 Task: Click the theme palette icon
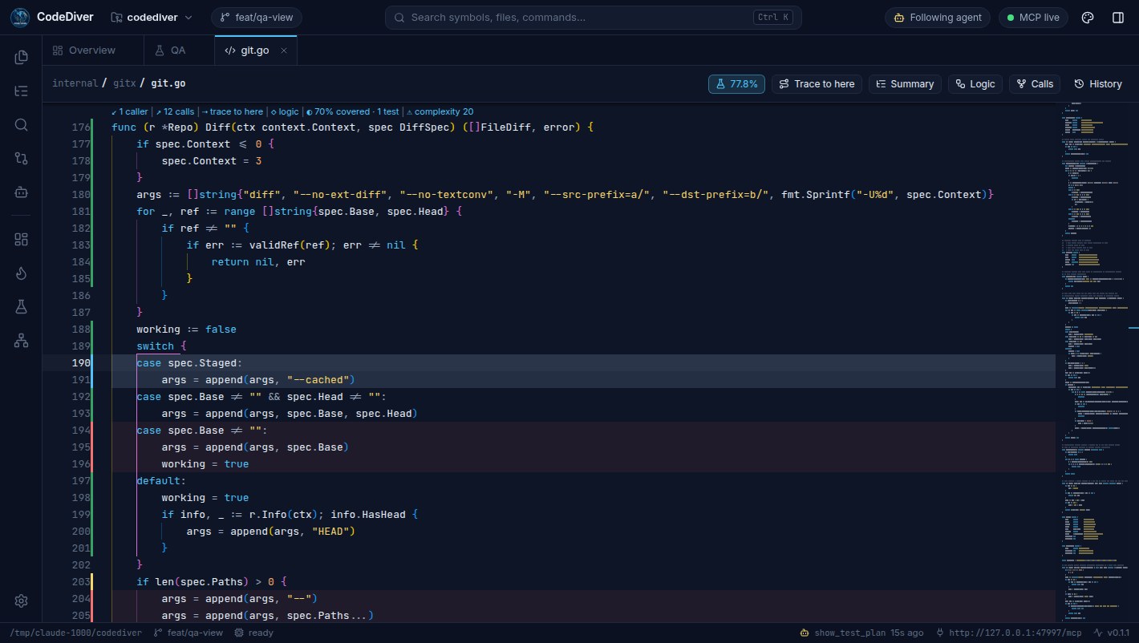click(x=1088, y=18)
